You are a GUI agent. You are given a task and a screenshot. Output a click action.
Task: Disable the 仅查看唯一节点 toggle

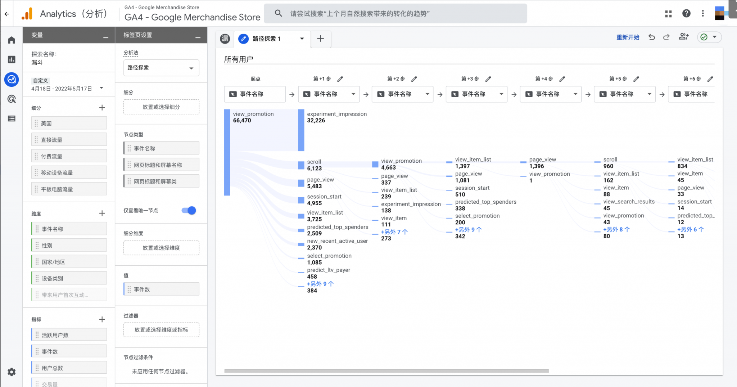click(x=188, y=211)
